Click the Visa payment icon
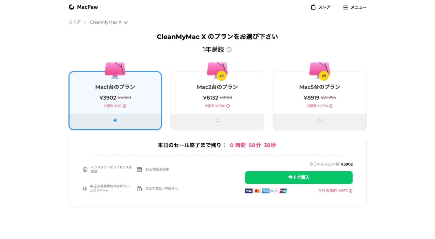 tap(249, 191)
